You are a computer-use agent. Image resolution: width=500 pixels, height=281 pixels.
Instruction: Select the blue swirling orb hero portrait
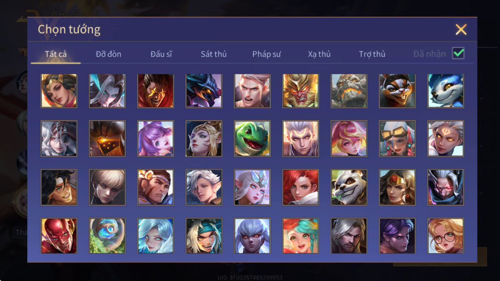pyautogui.click(x=107, y=236)
